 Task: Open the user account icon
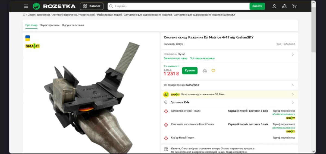[274, 6]
